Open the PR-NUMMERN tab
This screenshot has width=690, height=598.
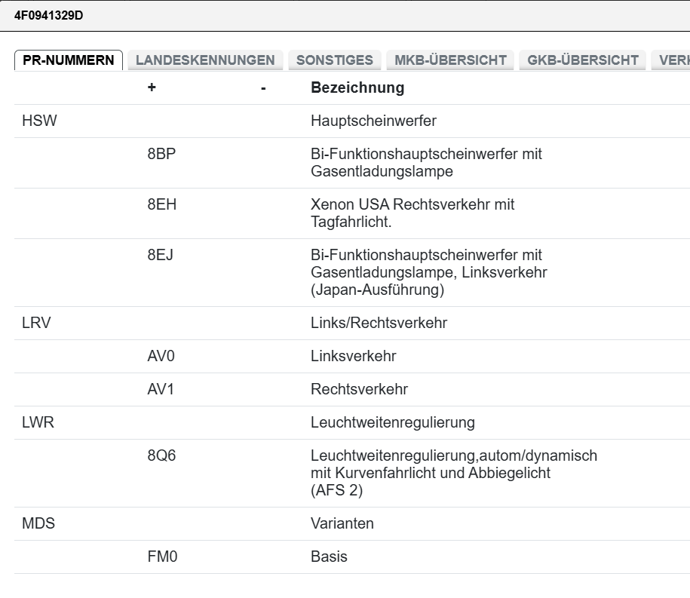[69, 60]
